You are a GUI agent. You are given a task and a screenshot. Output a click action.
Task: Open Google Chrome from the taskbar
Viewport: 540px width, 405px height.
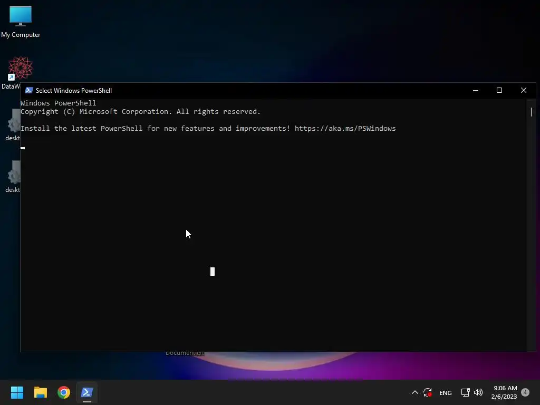(x=64, y=392)
